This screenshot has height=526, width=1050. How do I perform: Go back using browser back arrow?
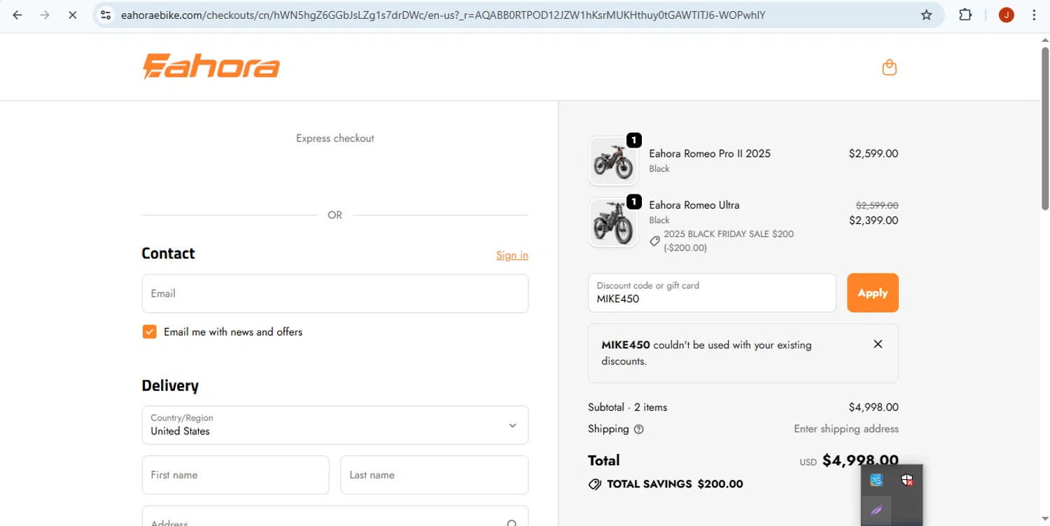[17, 15]
